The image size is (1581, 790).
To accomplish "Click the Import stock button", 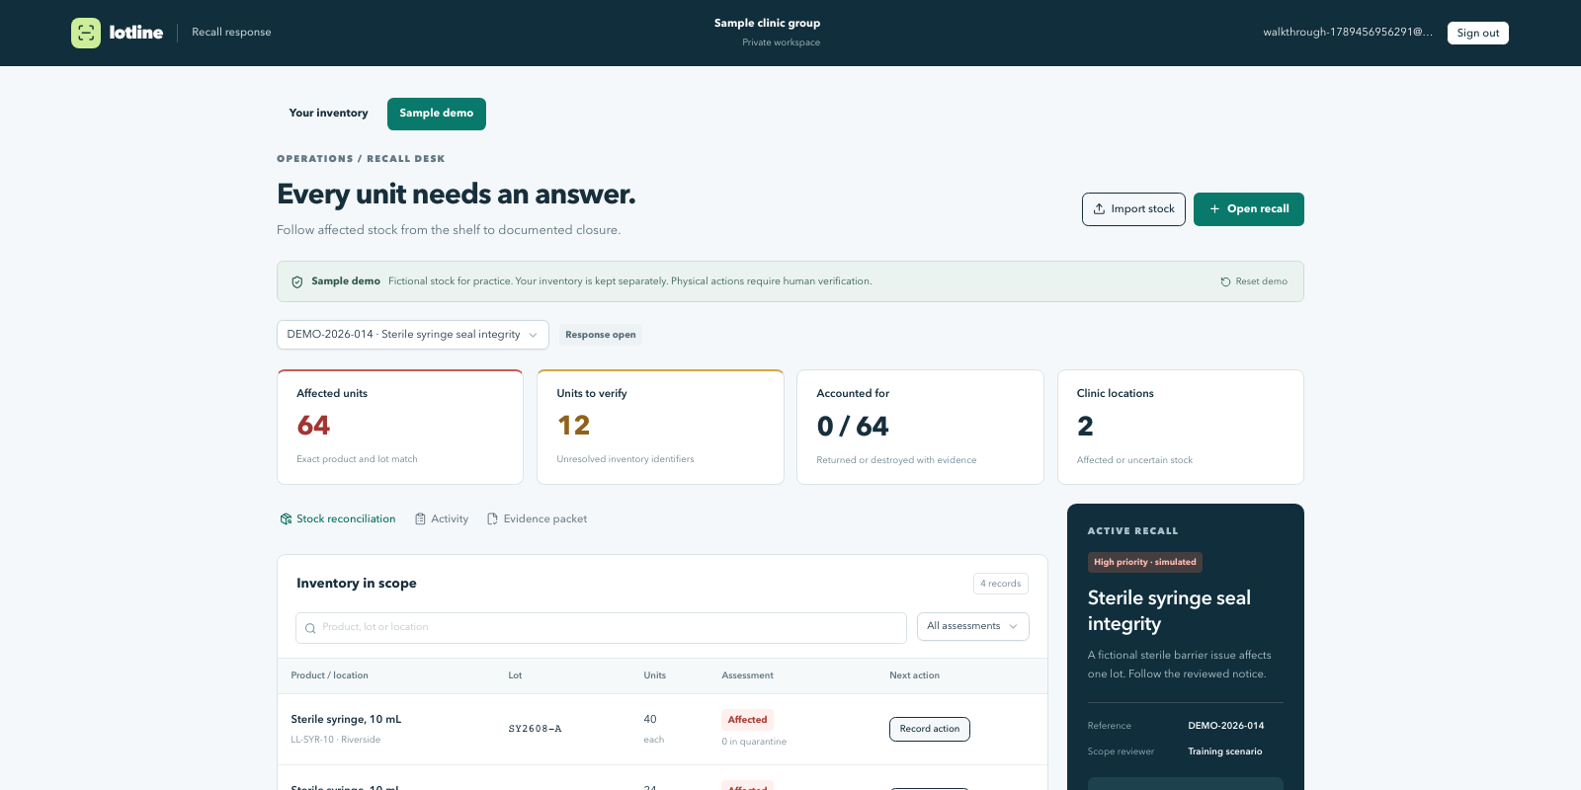I will coord(1133,209).
